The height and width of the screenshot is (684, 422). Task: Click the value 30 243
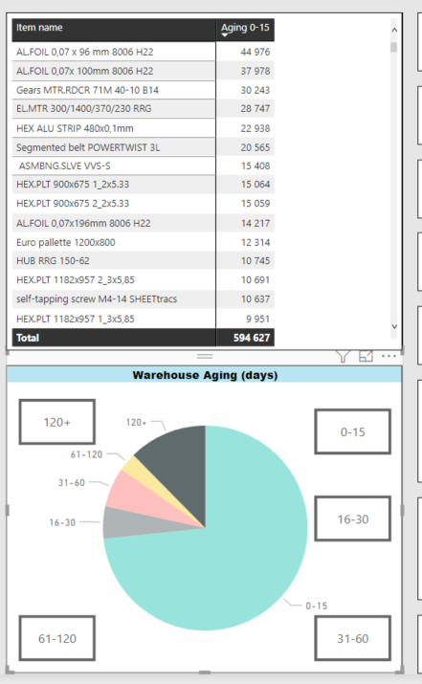tap(255, 90)
